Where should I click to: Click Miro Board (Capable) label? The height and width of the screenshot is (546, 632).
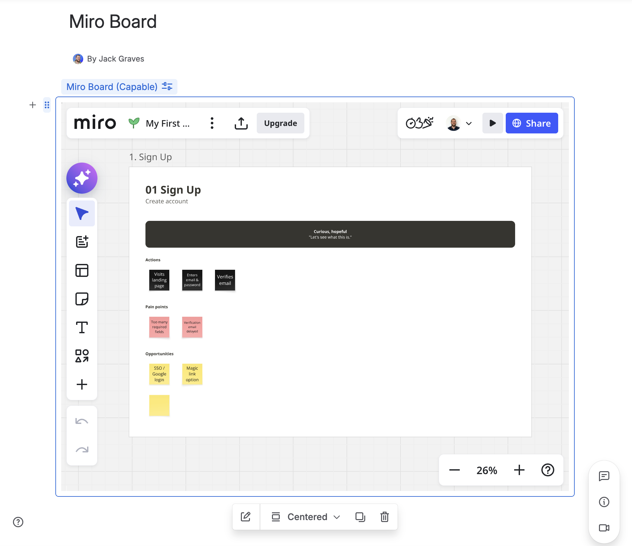[112, 87]
